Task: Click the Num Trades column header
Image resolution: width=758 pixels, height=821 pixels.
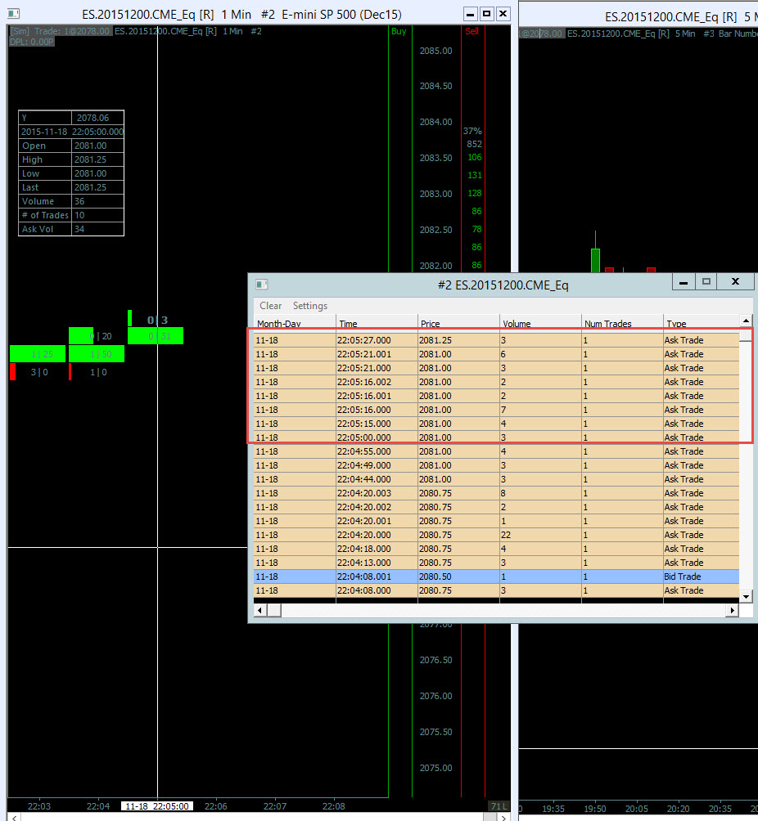Action: (621, 324)
